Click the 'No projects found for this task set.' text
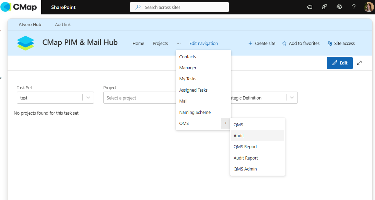The width and height of the screenshot is (375, 200). click(x=47, y=113)
